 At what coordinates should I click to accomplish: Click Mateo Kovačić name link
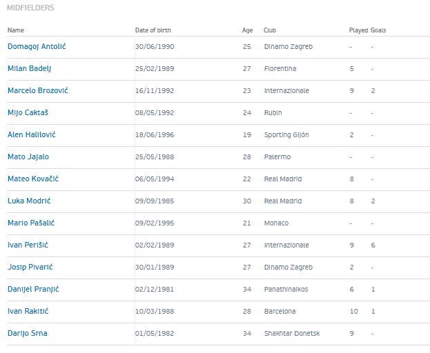pyautogui.click(x=33, y=179)
